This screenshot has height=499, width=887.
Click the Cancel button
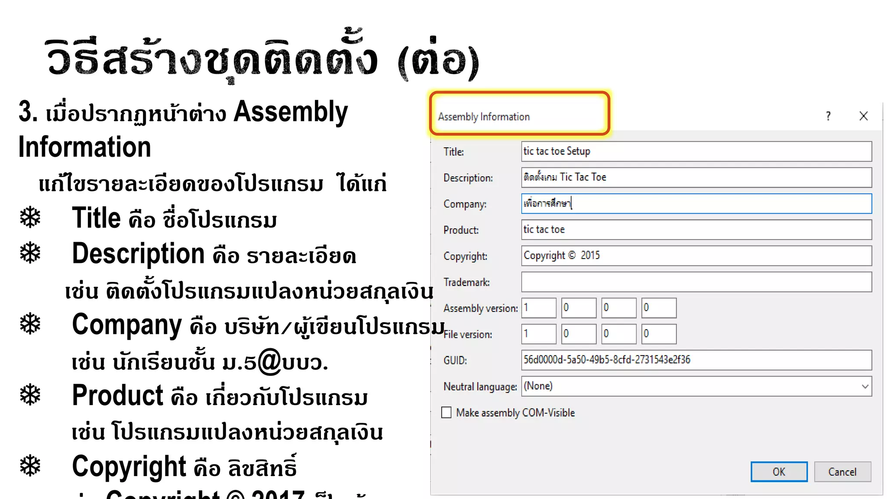click(842, 472)
